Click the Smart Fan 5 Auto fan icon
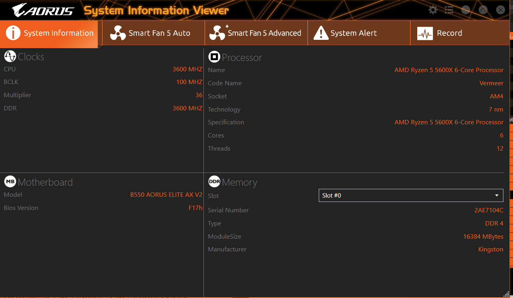513x298 pixels. pyautogui.click(x=118, y=33)
